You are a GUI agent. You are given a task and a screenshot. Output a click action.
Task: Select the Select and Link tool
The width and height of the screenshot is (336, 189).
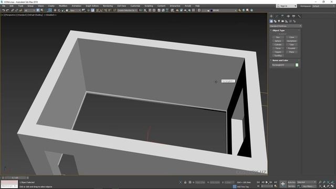click(13, 10)
